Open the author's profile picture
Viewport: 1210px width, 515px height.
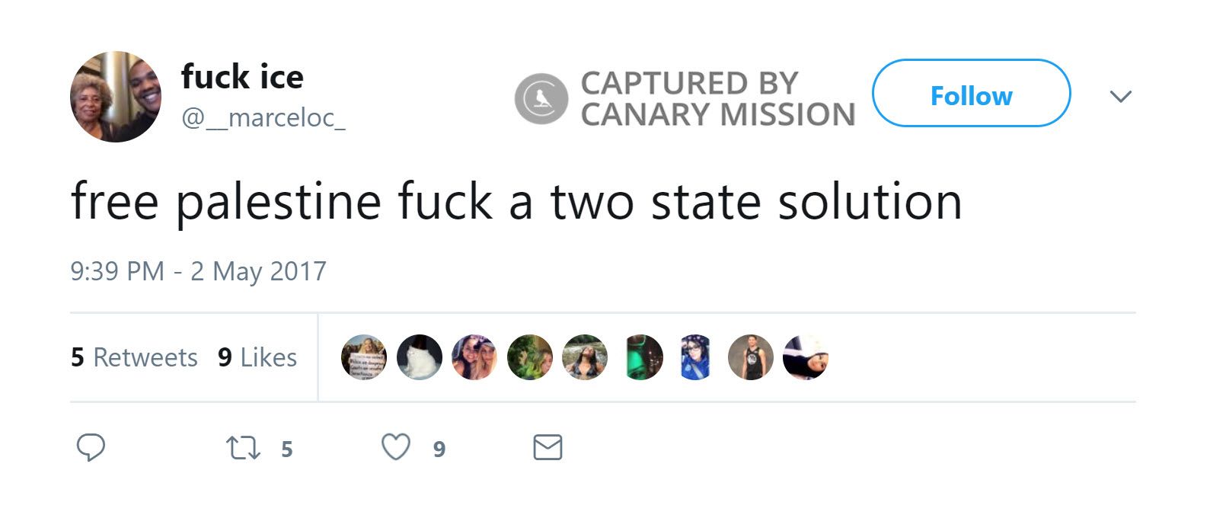pos(116,97)
